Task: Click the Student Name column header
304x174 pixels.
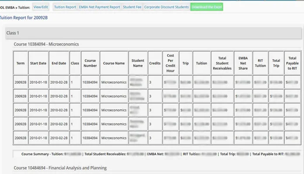Action: (x=138, y=63)
